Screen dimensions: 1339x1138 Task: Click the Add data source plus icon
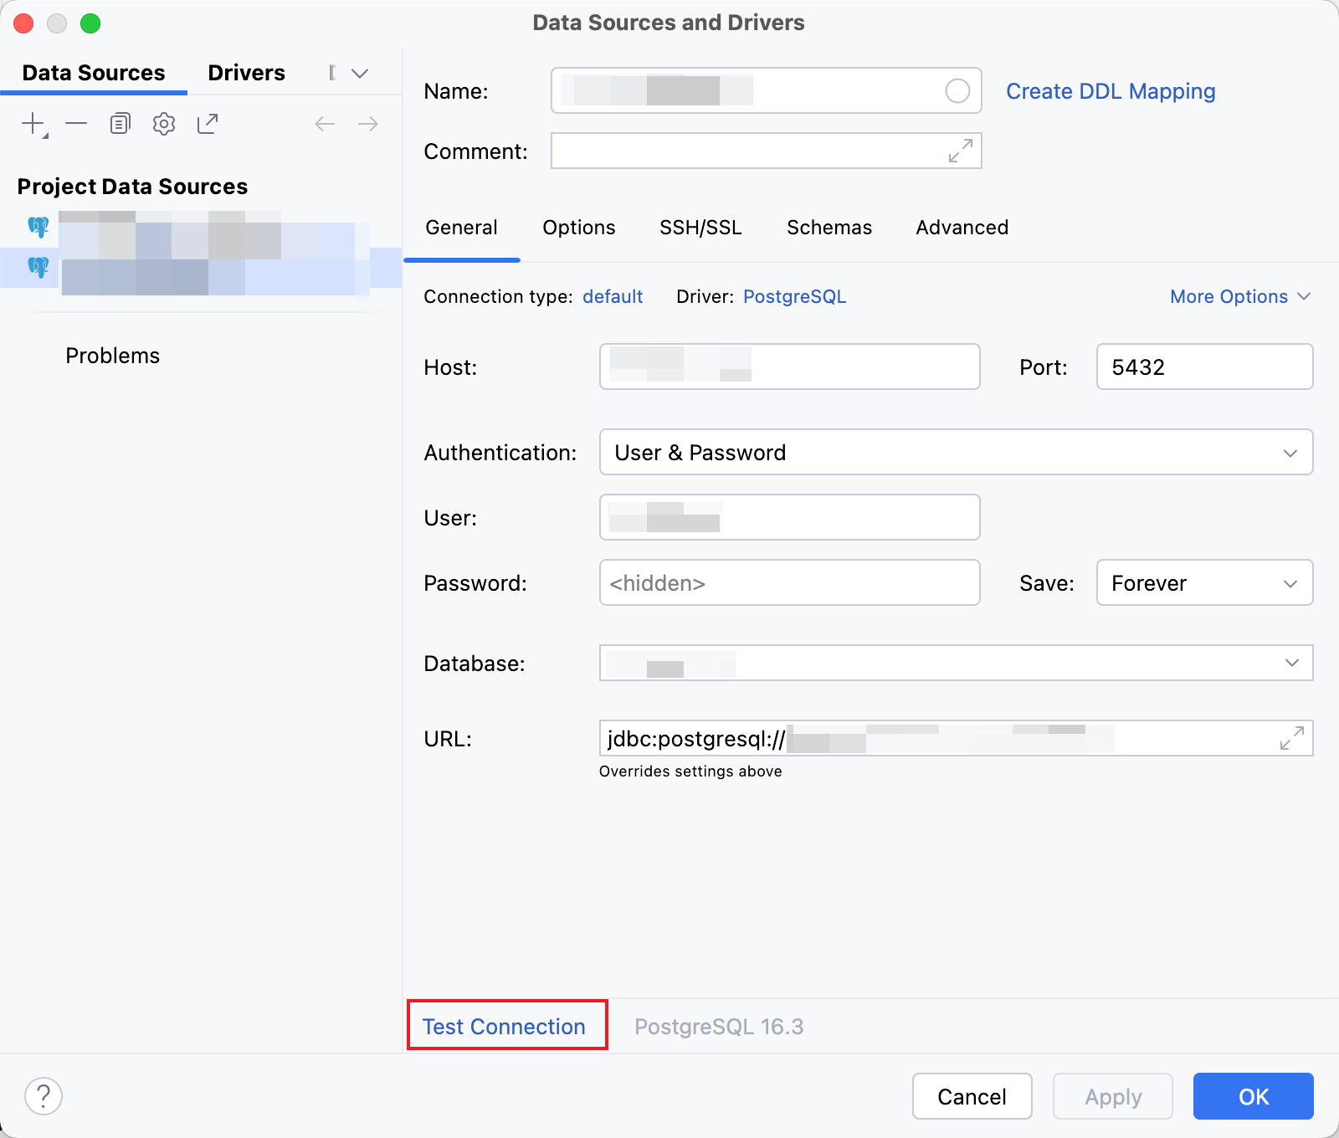point(33,124)
